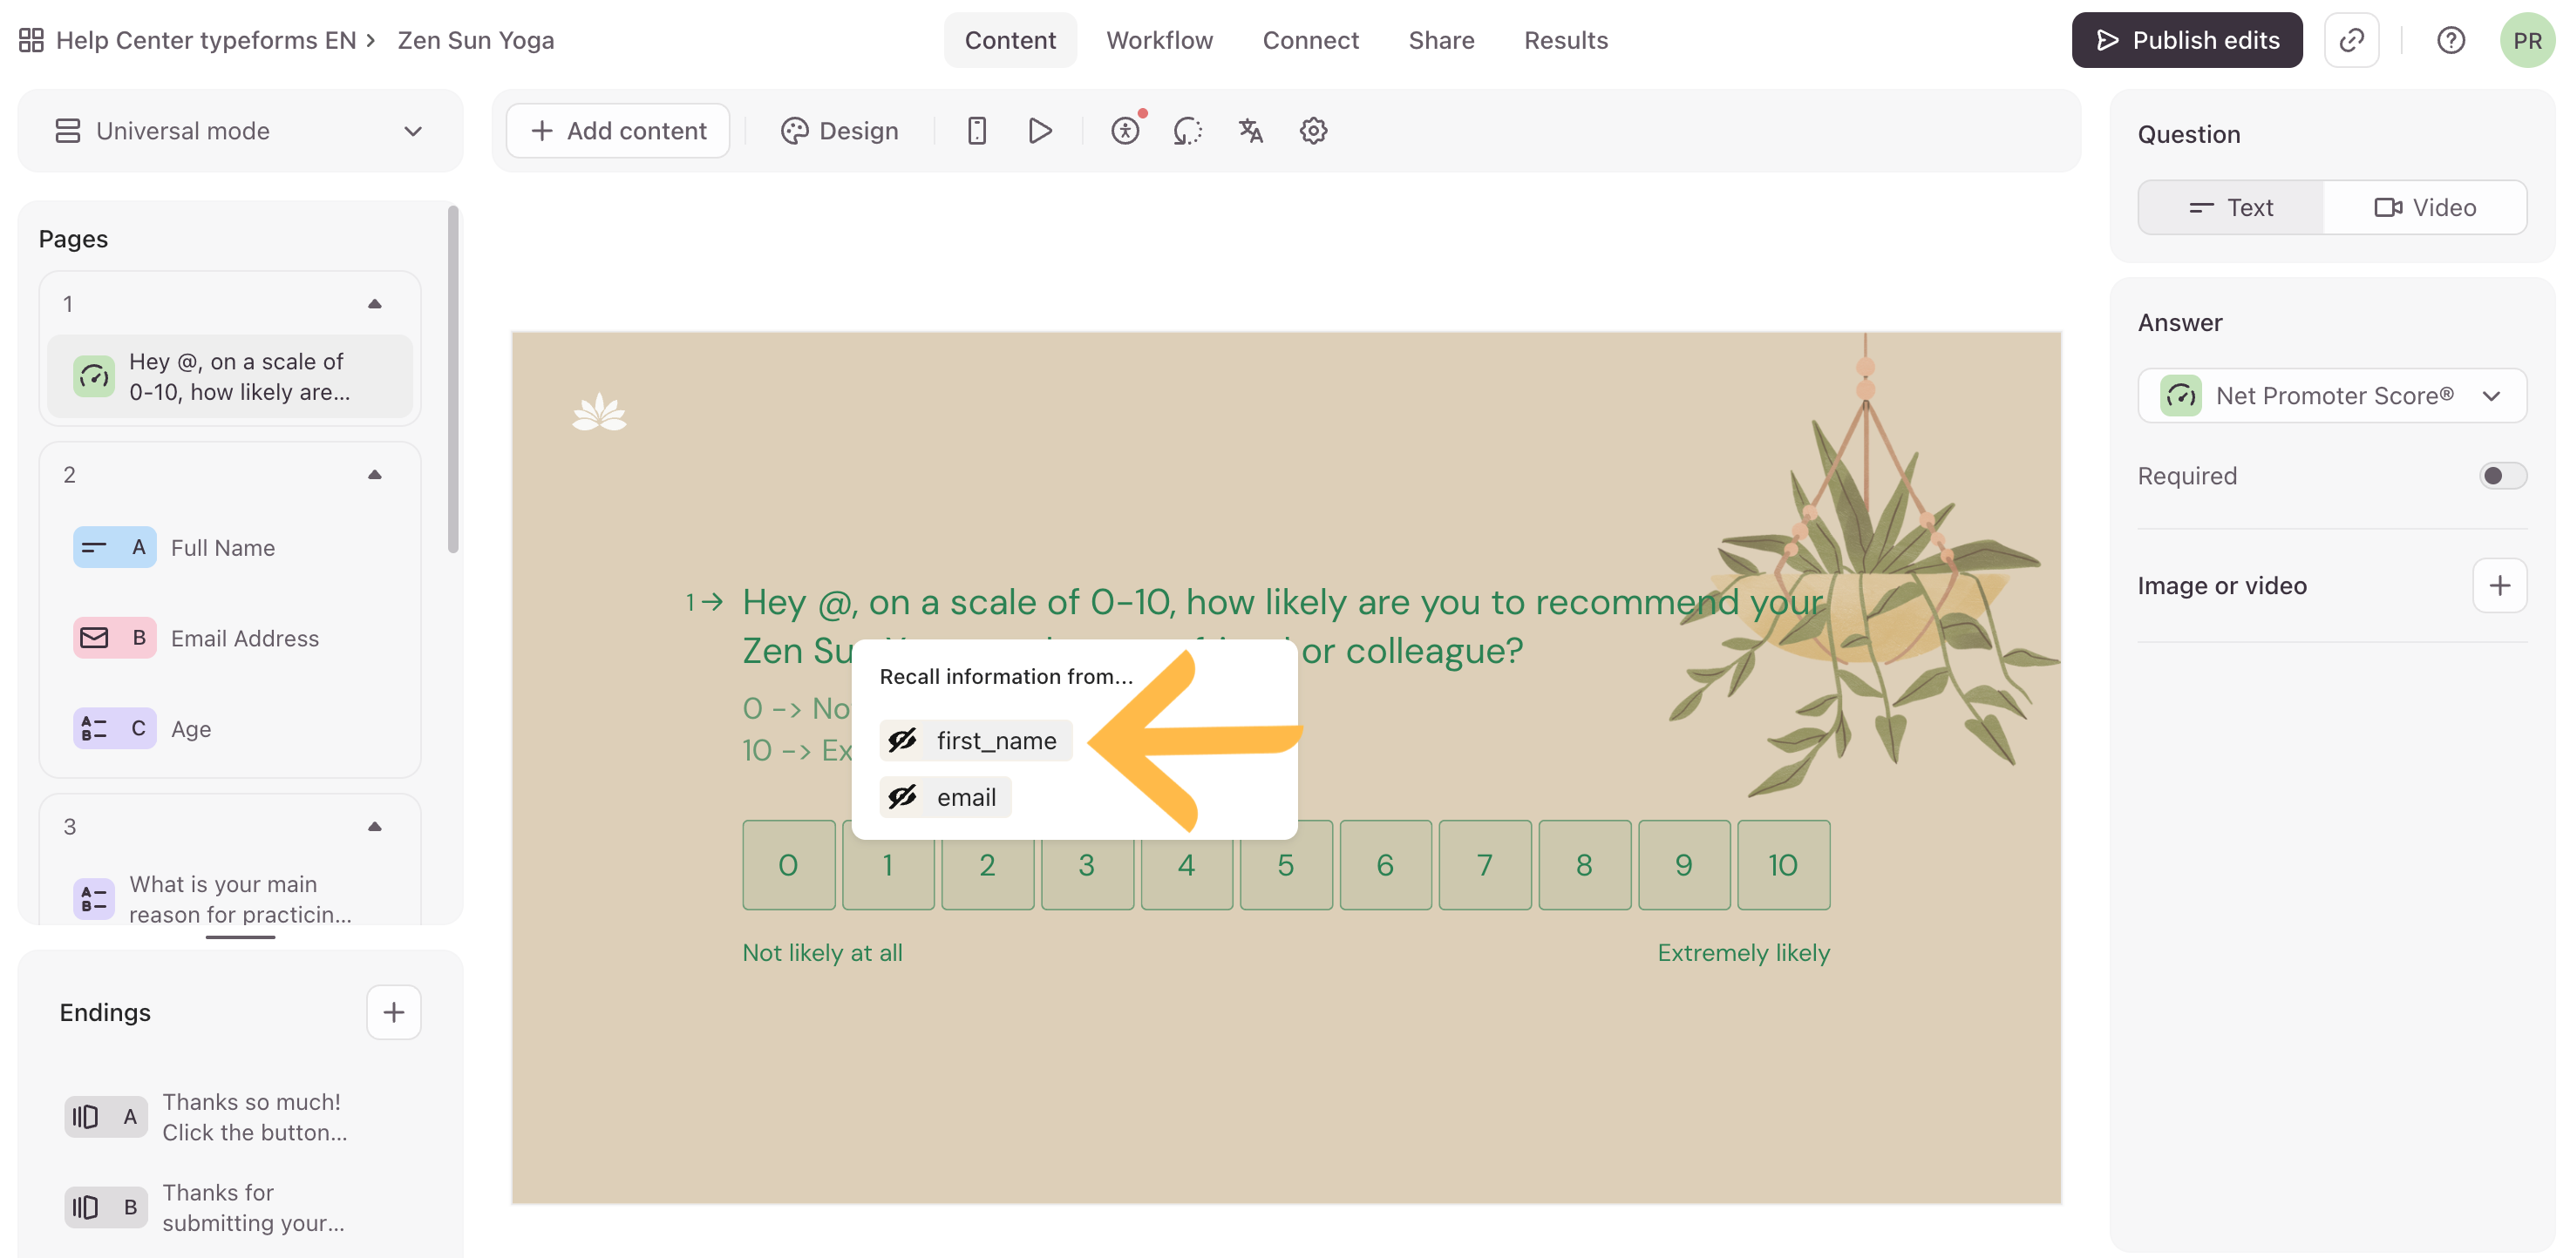Open the Universal mode dropdown
Image resolution: width=2570 pixels, height=1258 pixels.
click(x=240, y=131)
